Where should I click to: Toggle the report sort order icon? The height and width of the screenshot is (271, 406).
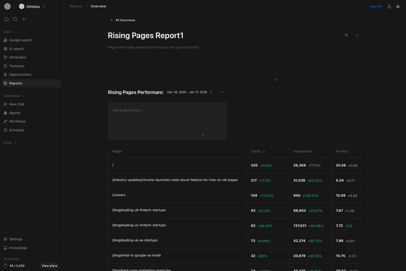(x=346, y=35)
